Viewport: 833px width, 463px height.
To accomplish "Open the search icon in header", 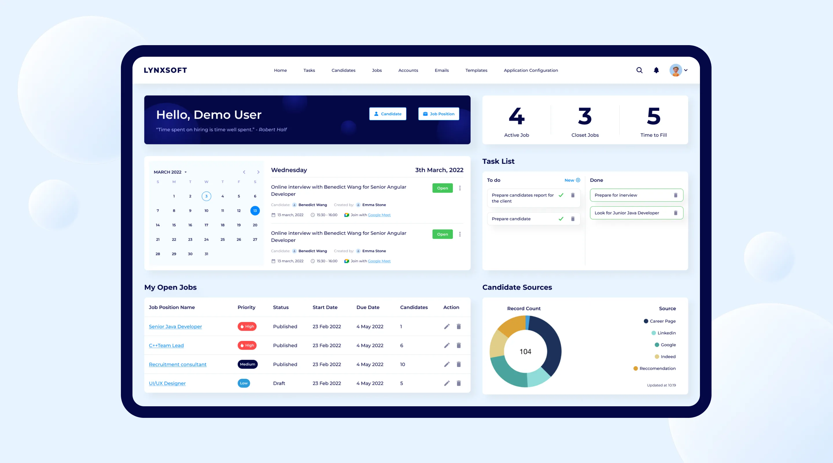I will [639, 70].
